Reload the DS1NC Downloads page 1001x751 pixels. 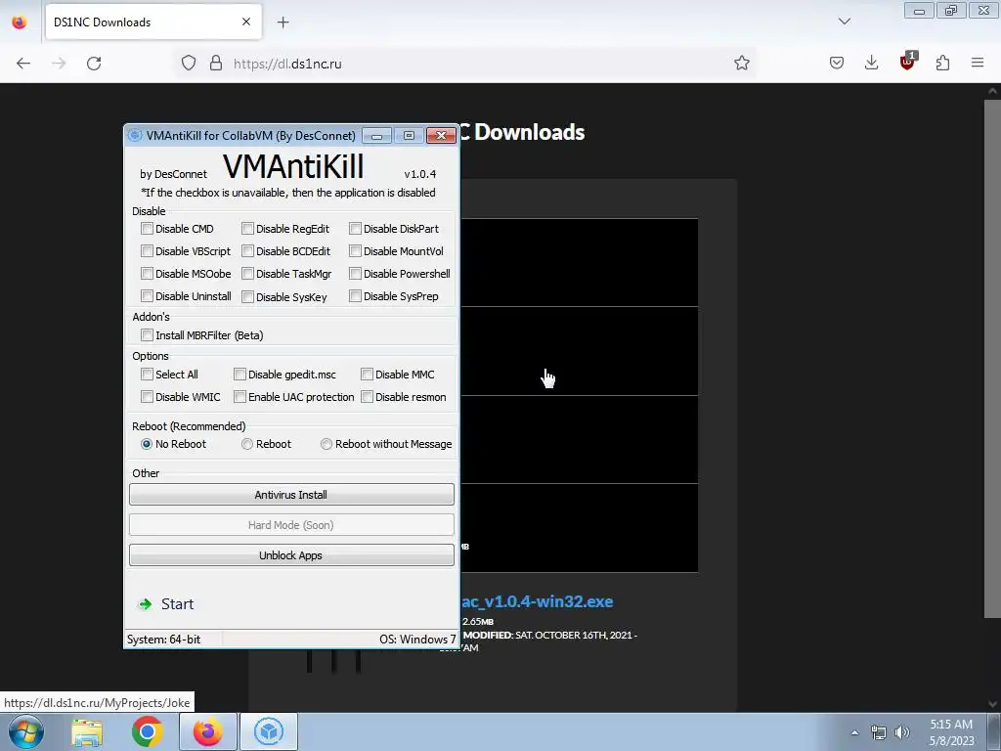click(94, 64)
